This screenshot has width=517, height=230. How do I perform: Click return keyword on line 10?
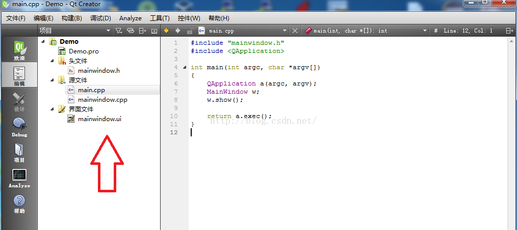click(x=219, y=116)
